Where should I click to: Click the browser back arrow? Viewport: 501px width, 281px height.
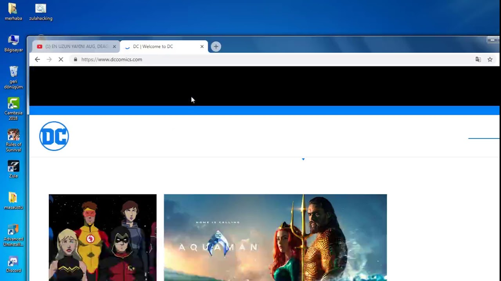click(37, 59)
